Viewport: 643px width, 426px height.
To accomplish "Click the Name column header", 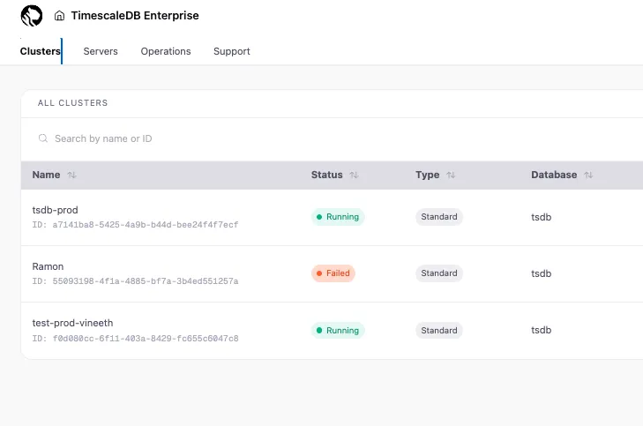I will [x=47, y=175].
